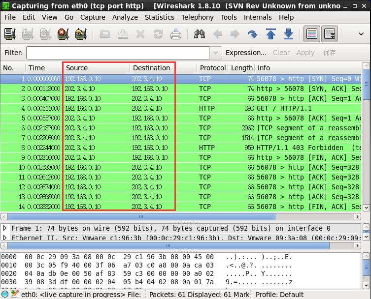Open the Statistics menu
This screenshot has width=371, height=299.
click(x=160, y=17)
